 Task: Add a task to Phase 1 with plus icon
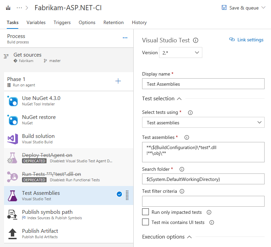click(x=118, y=81)
